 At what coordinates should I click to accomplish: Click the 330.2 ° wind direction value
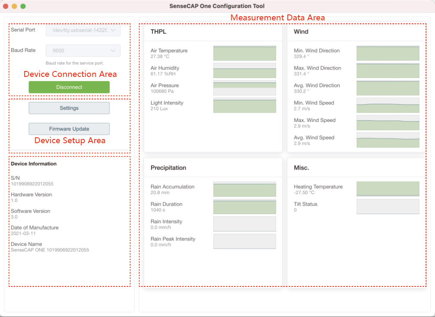pos(301,91)
